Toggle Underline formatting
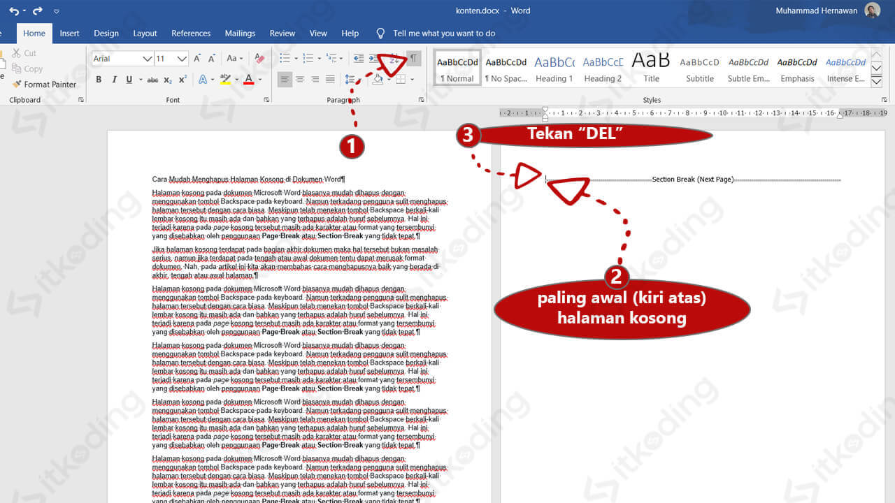Viewport: 895px width, 503px height. pos(129,80)
